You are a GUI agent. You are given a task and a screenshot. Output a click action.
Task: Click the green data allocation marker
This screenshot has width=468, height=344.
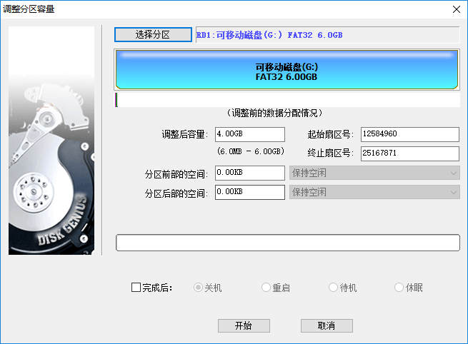(x=116, y=100)
